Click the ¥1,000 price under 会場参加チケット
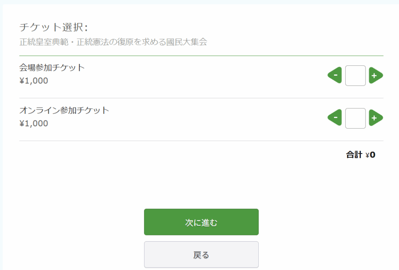The height and width of the screenshot is (270, 399). click(x=34, y=81)
